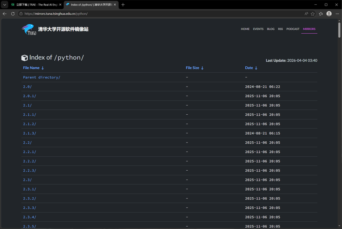Open the EVENTS navigation item

tap(258, 29)
